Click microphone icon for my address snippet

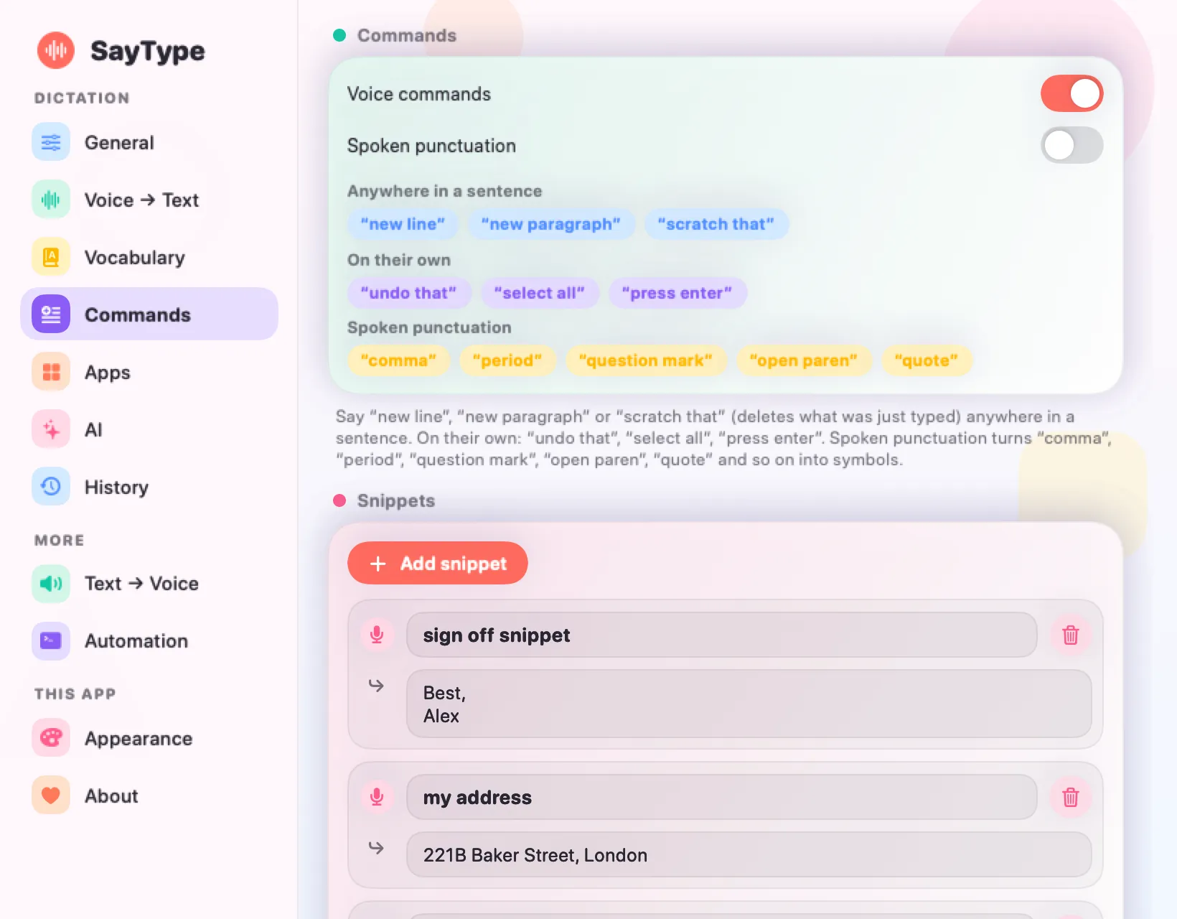pyautogui.click(x=377, y=797)
